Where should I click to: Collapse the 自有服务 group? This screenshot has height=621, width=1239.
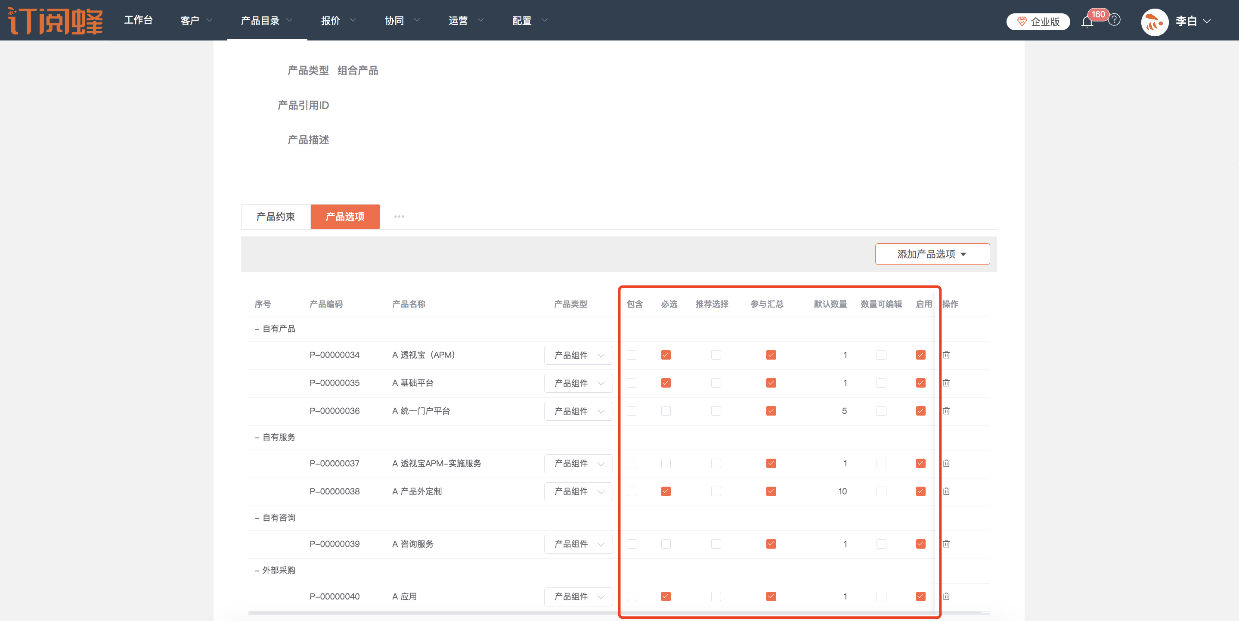[x=257, y=438]
